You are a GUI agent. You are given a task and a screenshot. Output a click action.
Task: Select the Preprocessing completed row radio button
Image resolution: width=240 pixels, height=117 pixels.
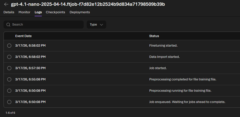point(9,79)
